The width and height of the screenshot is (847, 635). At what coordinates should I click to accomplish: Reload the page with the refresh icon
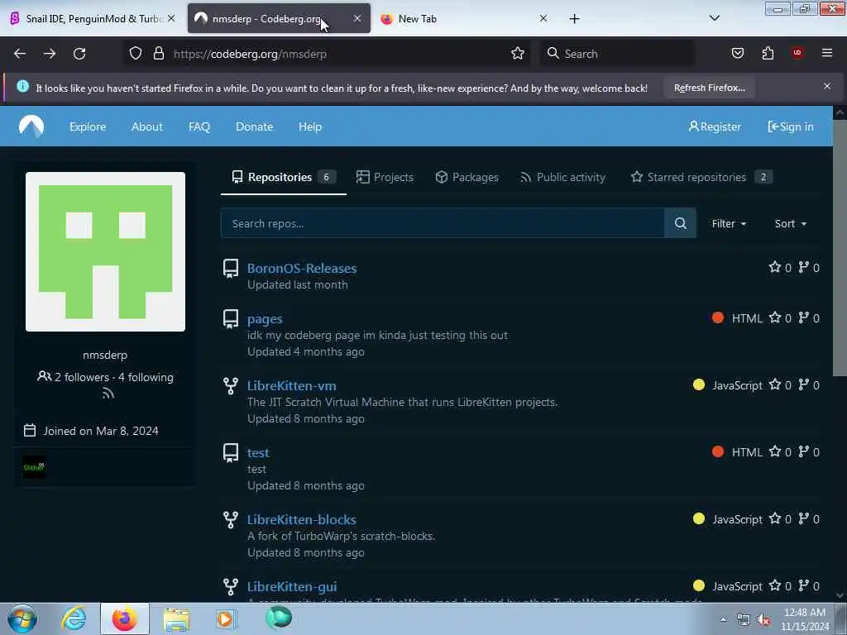(x=79, y=54)
